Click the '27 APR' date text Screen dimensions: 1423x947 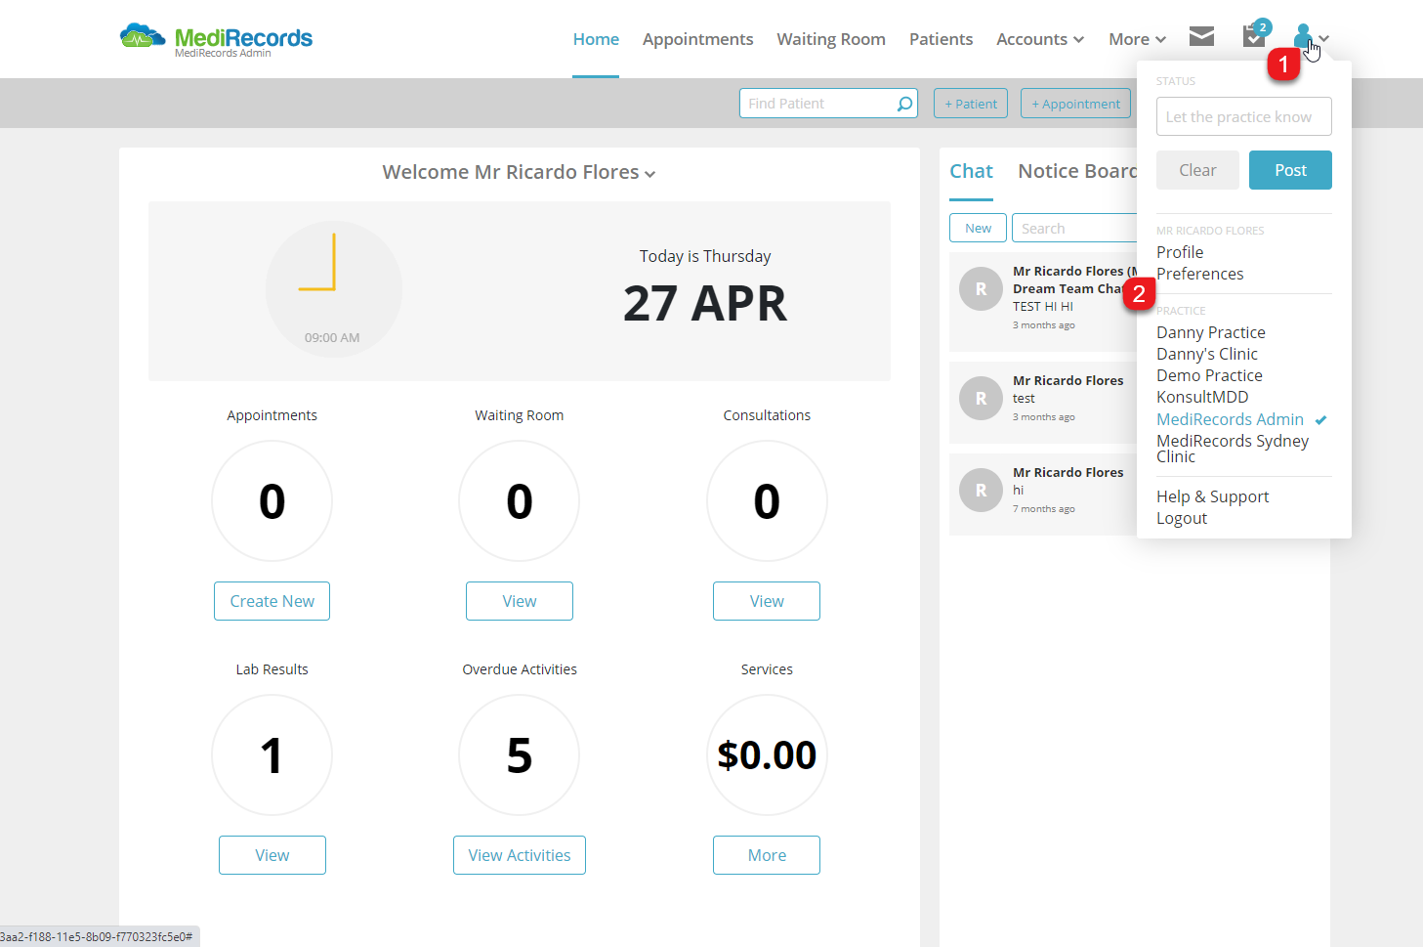704,303
